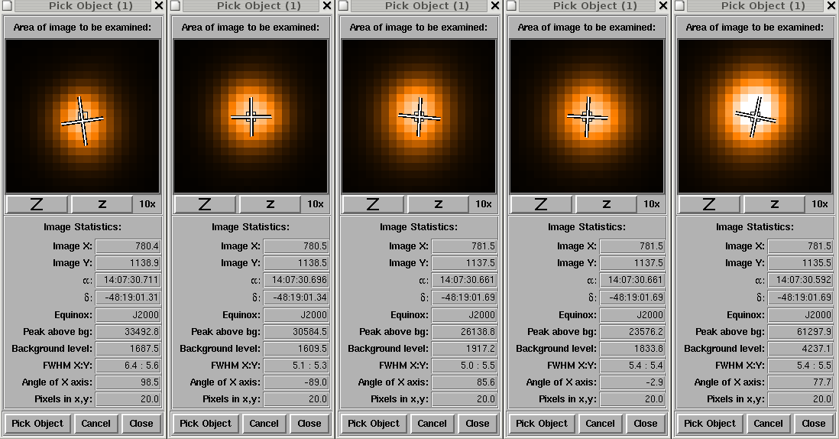This screenshot has height=439, width=839.
Task: Click the Peak above bg field showing 61297.9
Action: (800, 332)
